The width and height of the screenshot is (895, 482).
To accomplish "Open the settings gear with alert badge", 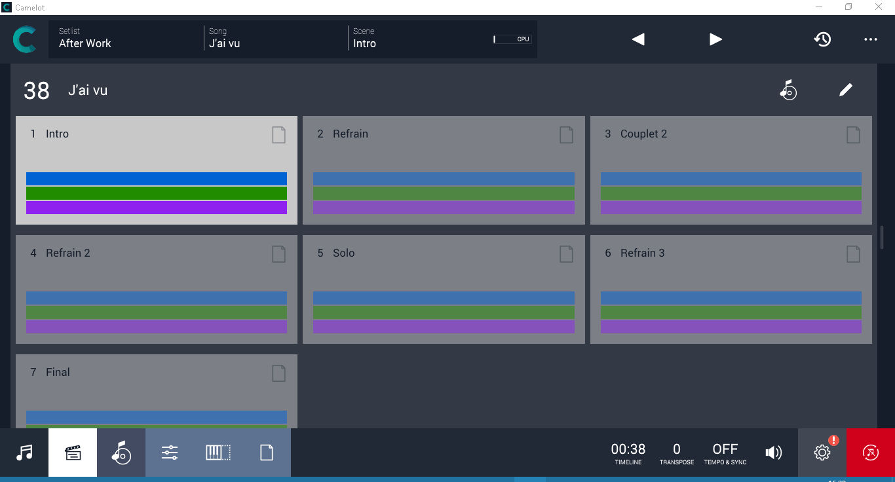I will click(x=822, y=453).
